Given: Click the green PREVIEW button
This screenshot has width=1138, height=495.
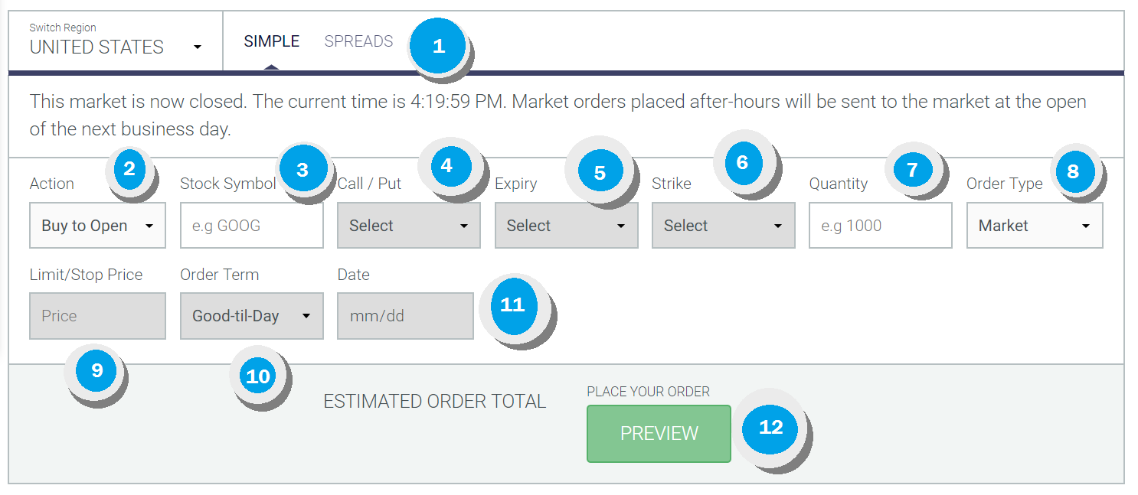Looking at the screenshot, I should point(659,433).
